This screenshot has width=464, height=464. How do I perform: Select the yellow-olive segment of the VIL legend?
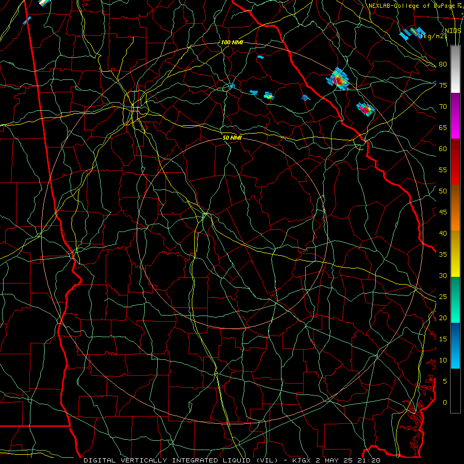point(455,254)
